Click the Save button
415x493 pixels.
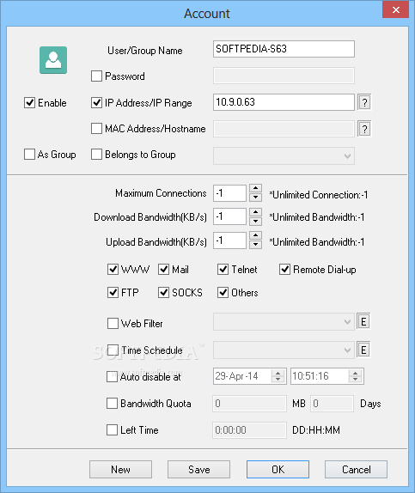pos(198,470)
